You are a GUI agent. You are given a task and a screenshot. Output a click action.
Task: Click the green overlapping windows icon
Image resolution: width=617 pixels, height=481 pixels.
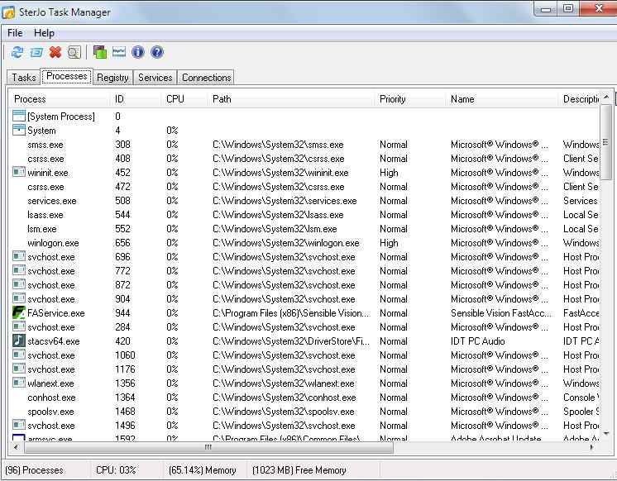coord(100,53)
